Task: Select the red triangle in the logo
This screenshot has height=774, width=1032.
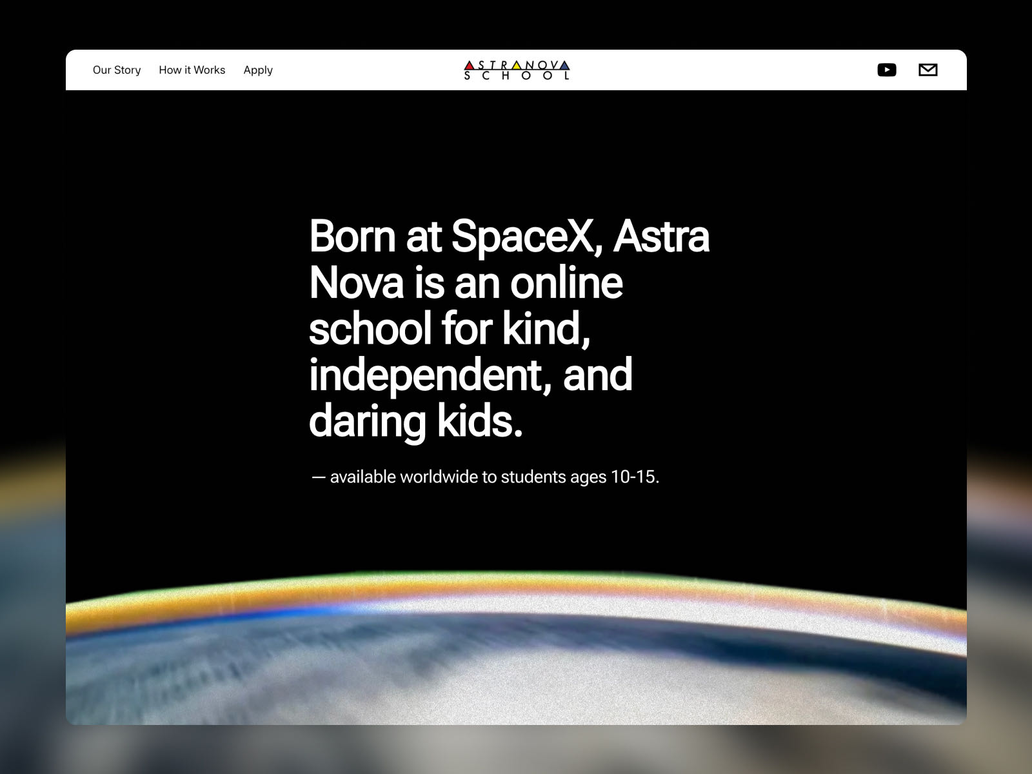Action: click(x=469, y=66)
